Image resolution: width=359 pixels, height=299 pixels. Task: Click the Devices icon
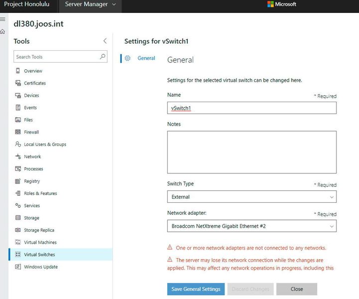(17, 95)
